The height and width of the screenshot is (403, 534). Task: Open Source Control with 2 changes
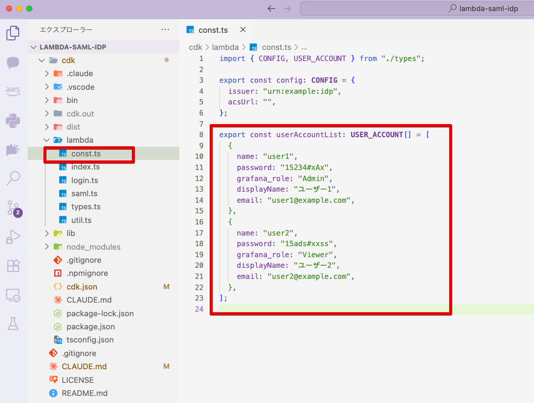pyautogui.click(x=13, y=207)
